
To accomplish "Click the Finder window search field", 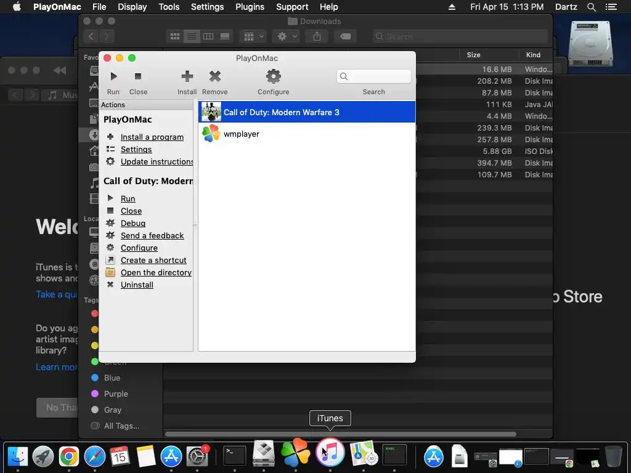I will pos(460,36).
